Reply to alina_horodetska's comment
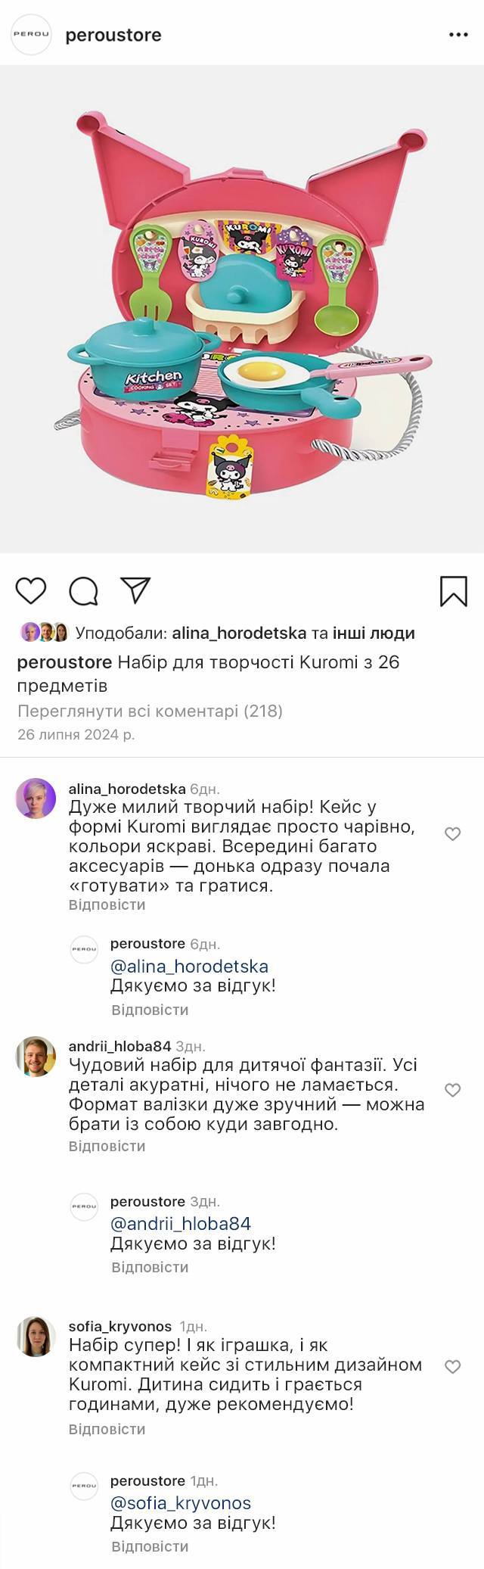 point(107,904)
